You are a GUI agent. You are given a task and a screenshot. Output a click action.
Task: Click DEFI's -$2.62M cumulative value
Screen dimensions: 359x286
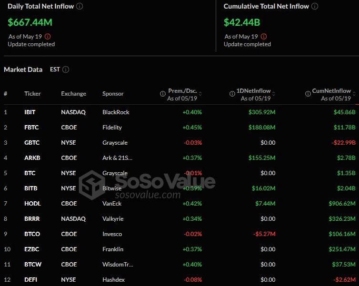[344, 280]
